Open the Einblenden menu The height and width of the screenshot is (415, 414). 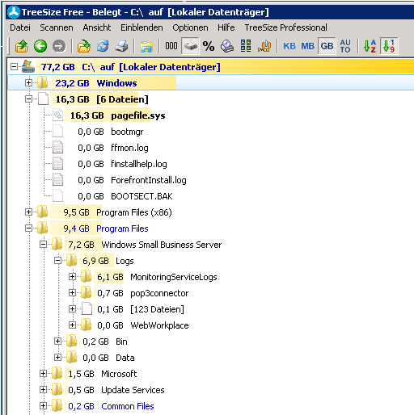(x=142, y=27)
